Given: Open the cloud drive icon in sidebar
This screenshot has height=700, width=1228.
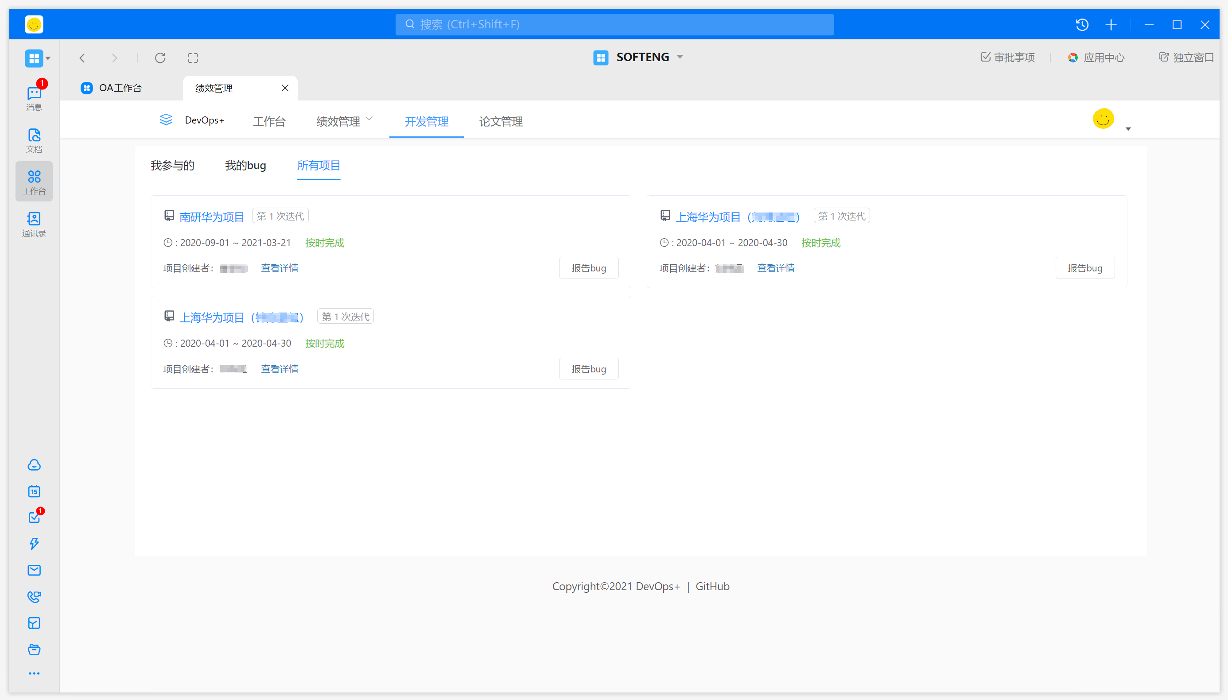Looking at the screenshot, I should pyautogui.click(x=34, y=465).
